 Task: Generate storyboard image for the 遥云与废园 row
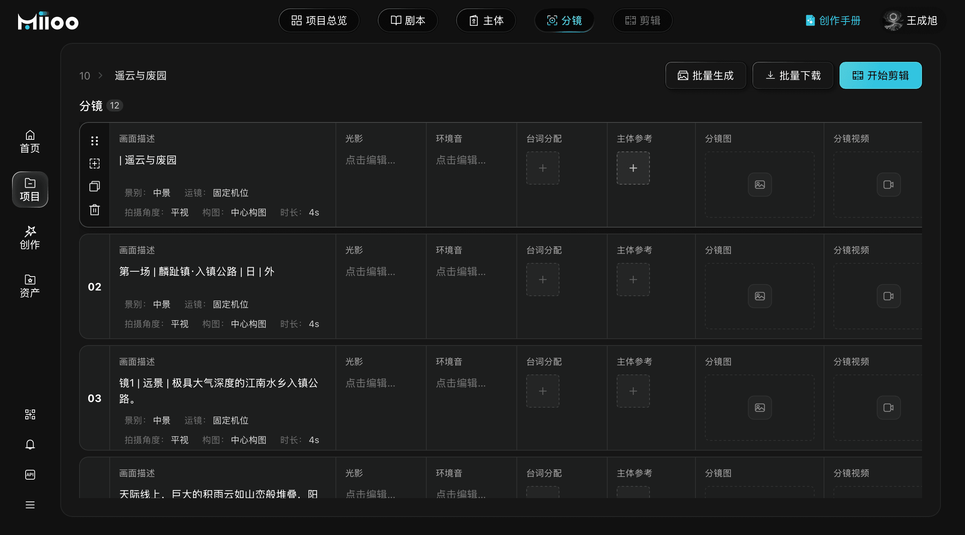coord(760,185)
